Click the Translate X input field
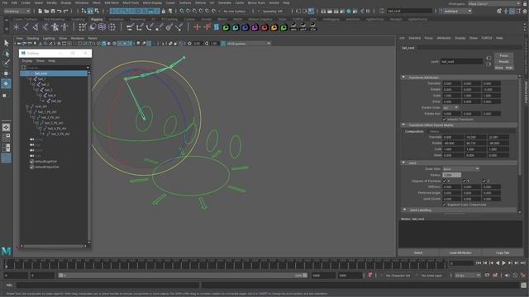 pyautogui.click(x=451, y=83)
